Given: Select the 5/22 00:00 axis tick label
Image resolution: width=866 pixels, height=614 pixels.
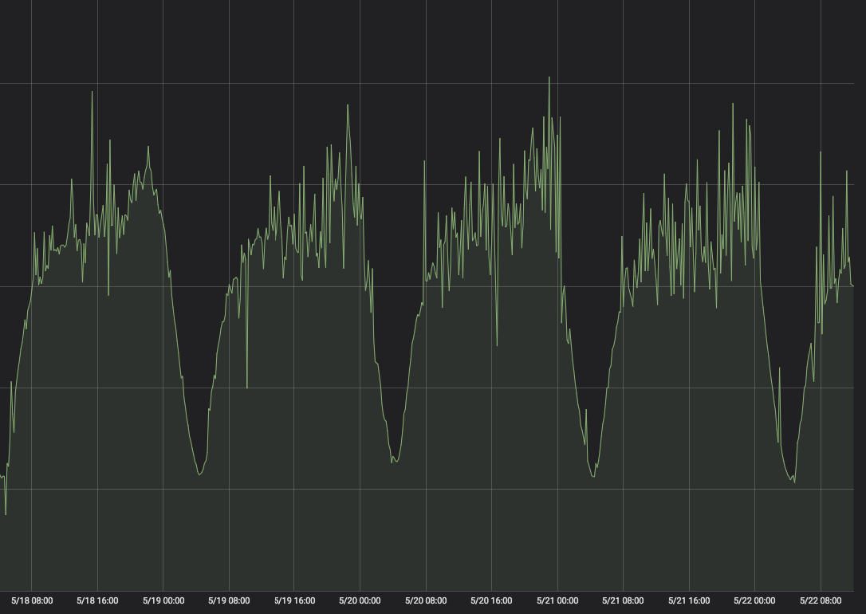Looking at the screenshot, I should [x=754, y=600].
